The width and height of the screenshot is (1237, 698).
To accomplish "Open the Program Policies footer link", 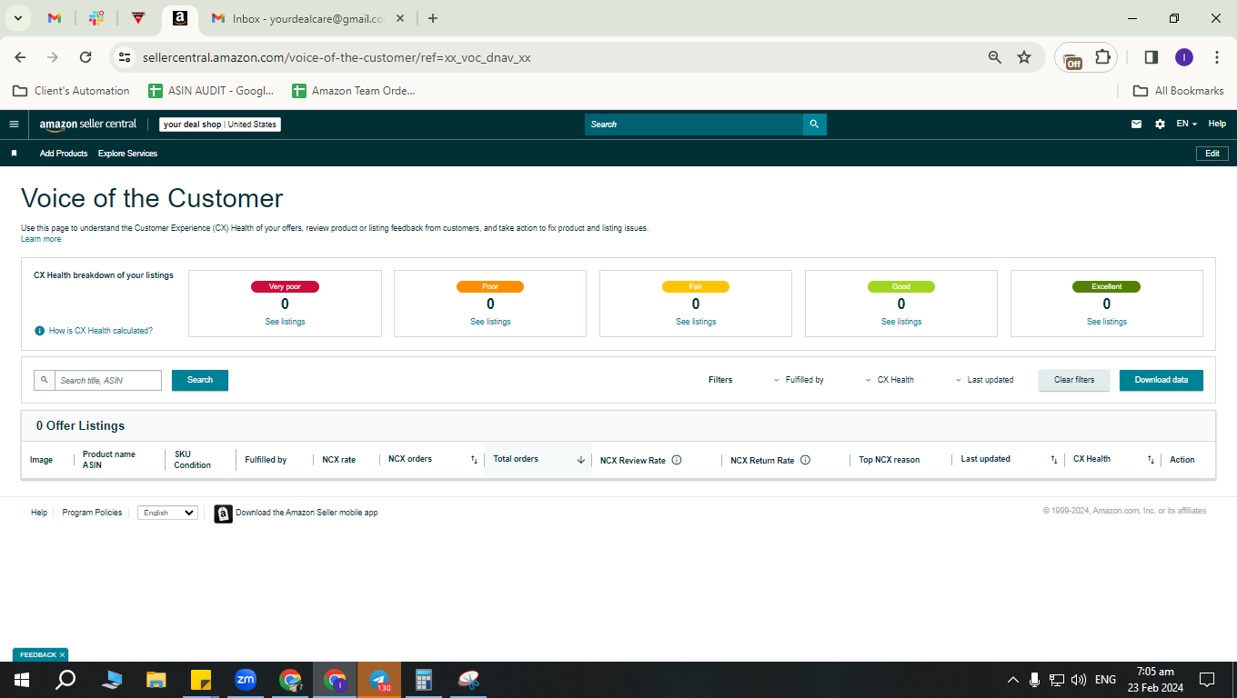I will point(92,513).
